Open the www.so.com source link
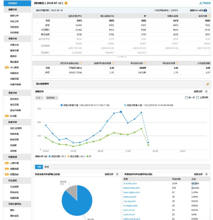This screenshot has width=213, height=220. pos(130,197)
